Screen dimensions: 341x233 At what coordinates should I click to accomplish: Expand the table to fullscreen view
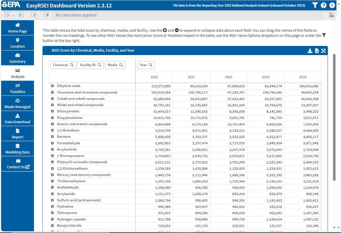[x=324, y=50]
